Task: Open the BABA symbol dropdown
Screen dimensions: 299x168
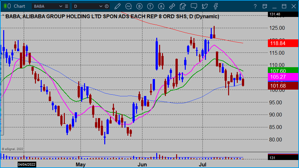Action: [x=61, y=6]
